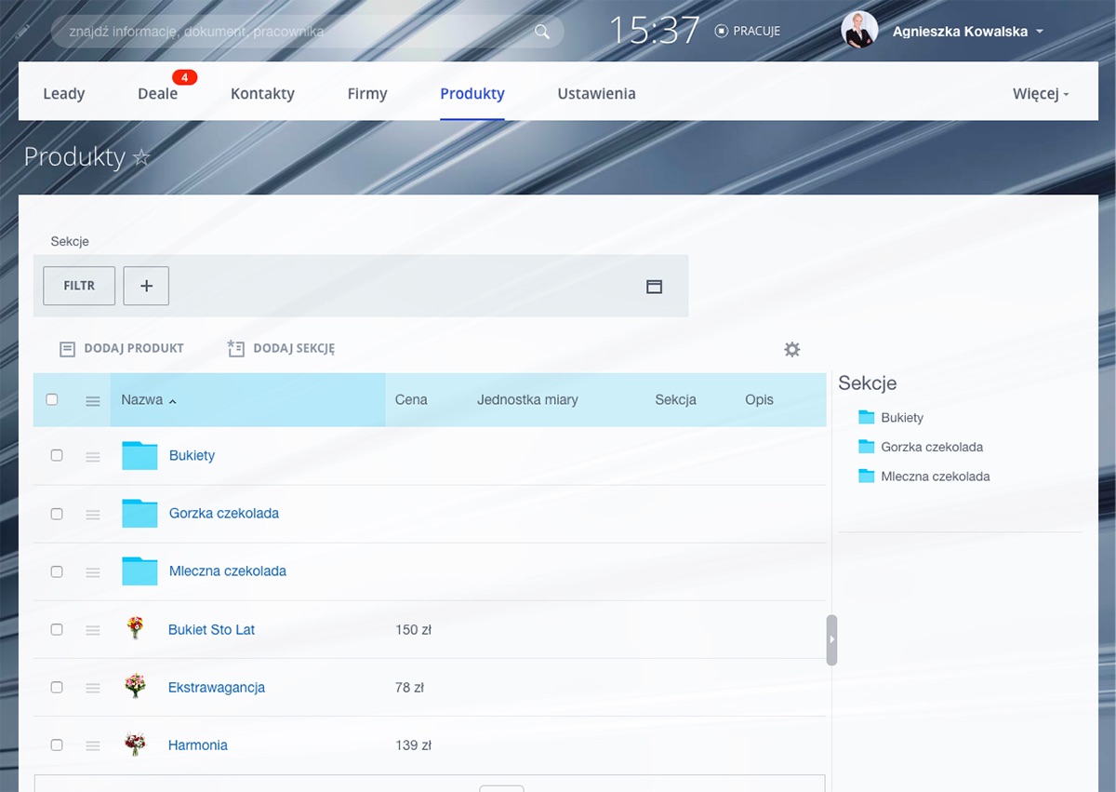Click the Bukiet Sto Lat product thumbnail
The image size is (1116, 792).
136,629
